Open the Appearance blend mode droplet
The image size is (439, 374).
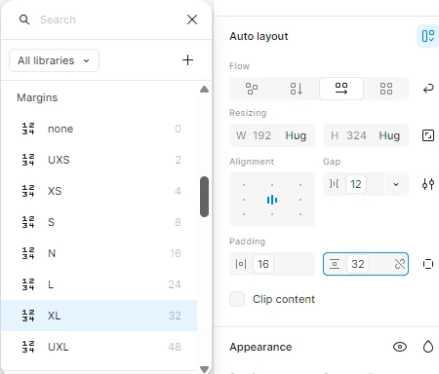428,347
